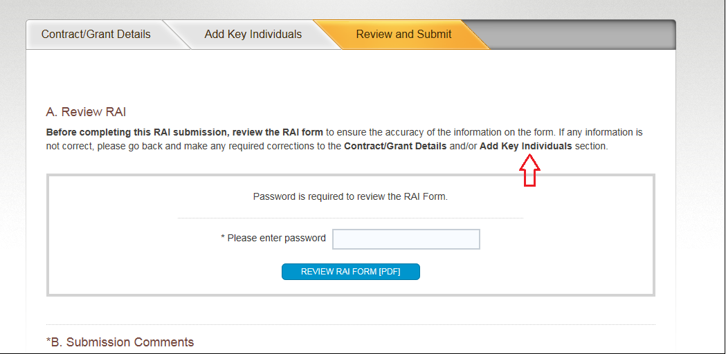Click the red upward arrow annotation
This screenshot has width=726, height=354.
pyautogui.click(x=529, y=170)
